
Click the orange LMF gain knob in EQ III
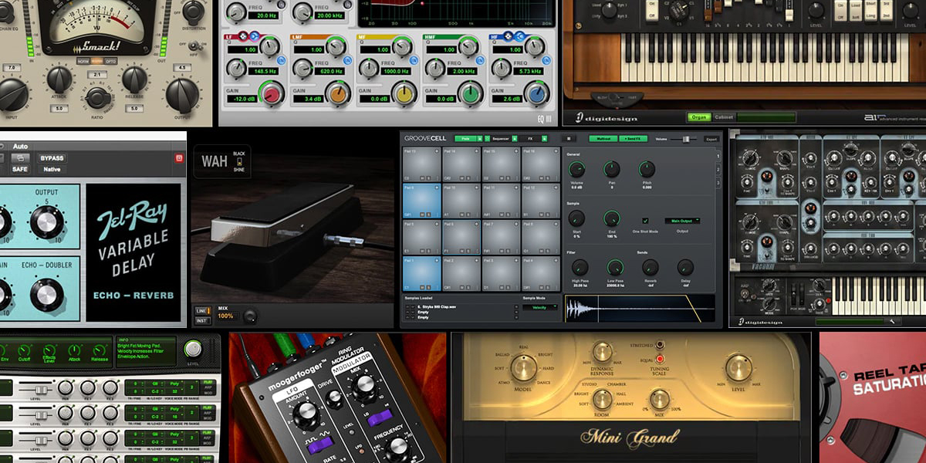[339, 94]
